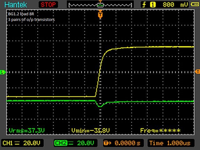The height and width of the screenshot is (150, 200).
Task: Click the orange T horizontal position icon
Action: pos(107,143)
